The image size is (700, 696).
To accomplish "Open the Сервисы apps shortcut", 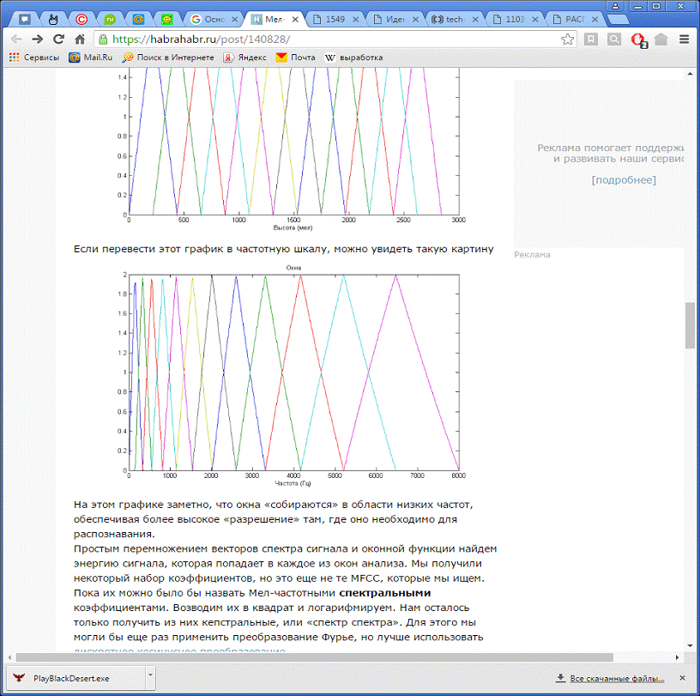I will point(34,57).
